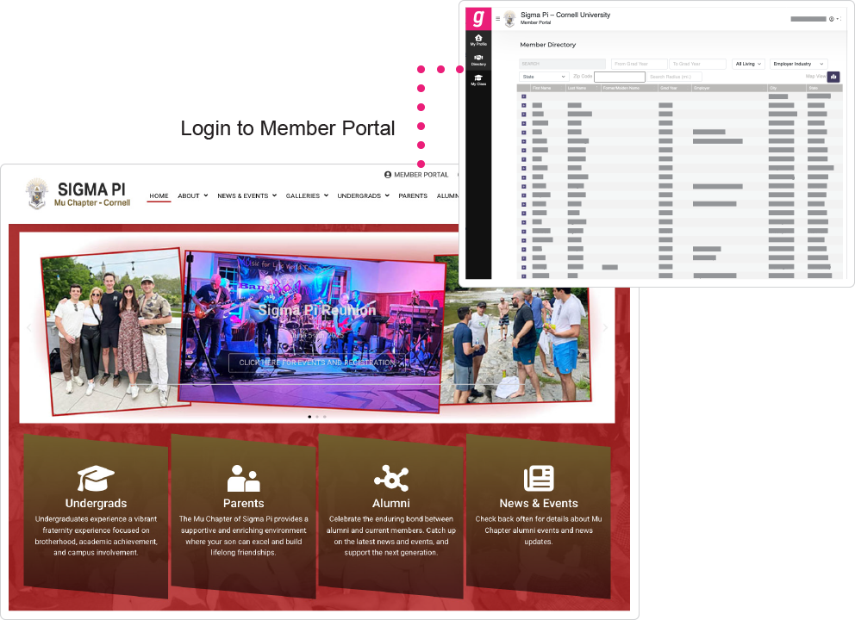855x620 pixels.
Task: Click the Parents people icon
Action: (244, 479)
